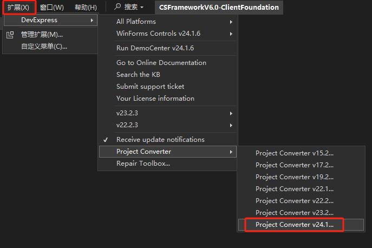Choose Project Converter v15.2 entry

click(295, 153)
